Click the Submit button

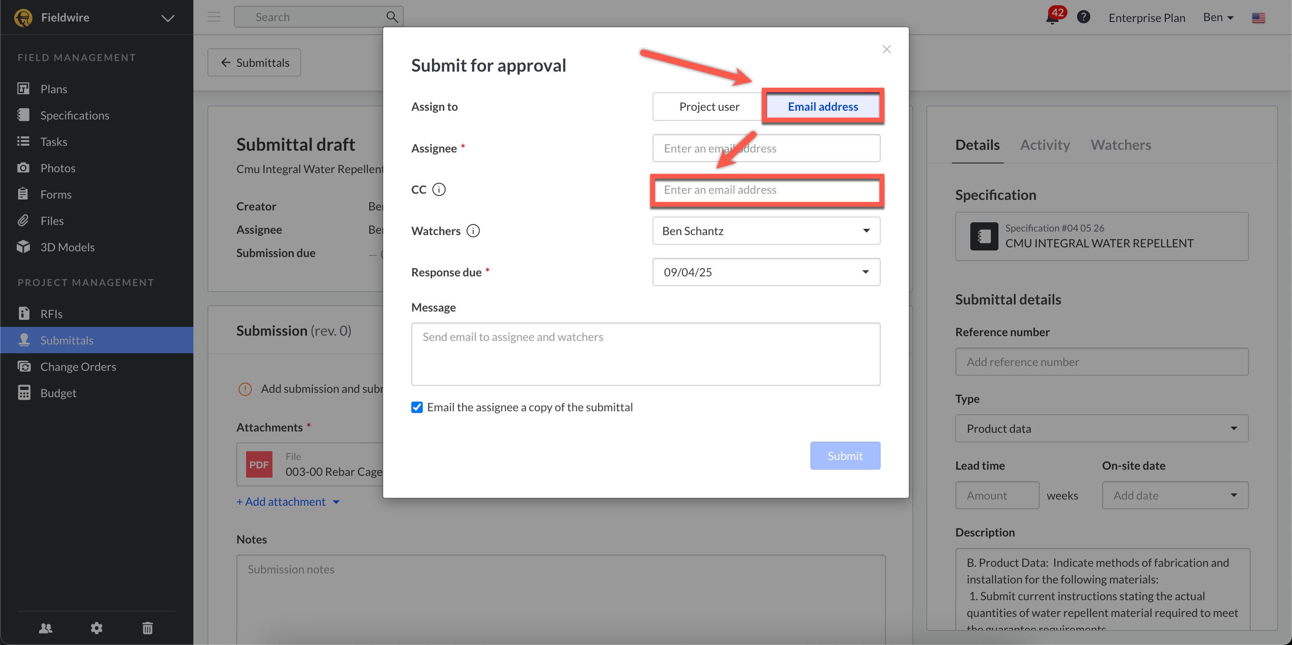(845, 456)
